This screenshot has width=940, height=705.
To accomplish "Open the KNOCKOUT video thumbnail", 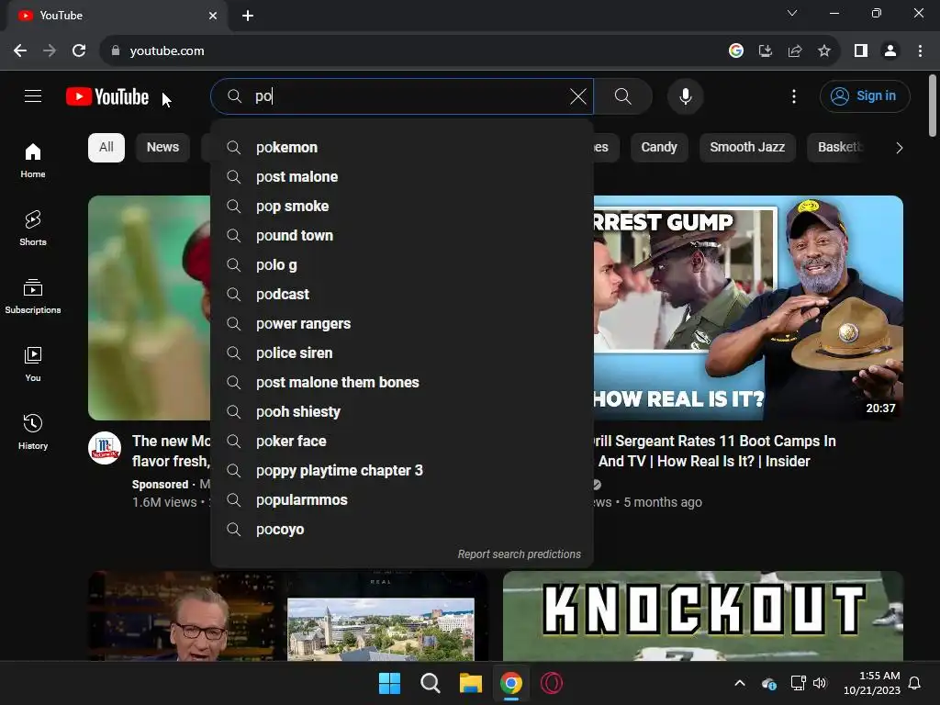I will 703,616.
